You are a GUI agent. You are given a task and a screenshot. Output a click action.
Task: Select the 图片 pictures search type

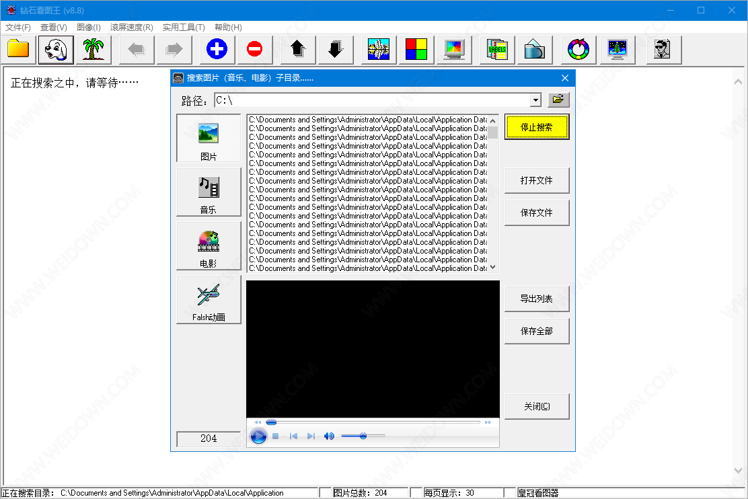(x=209, y=139)
